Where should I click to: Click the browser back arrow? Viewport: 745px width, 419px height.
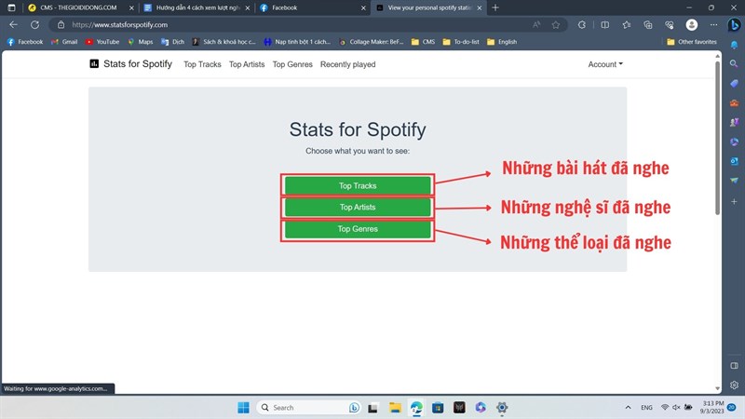pyautogui.click(x=13, y=25)
